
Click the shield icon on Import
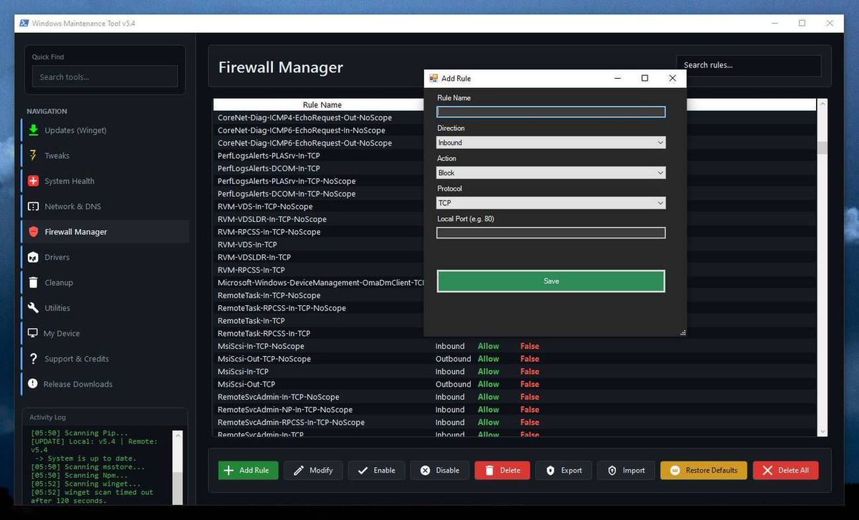point(613,470)
